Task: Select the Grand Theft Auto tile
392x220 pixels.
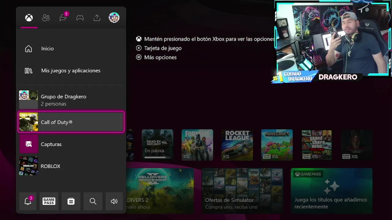Action: (317, 145)
